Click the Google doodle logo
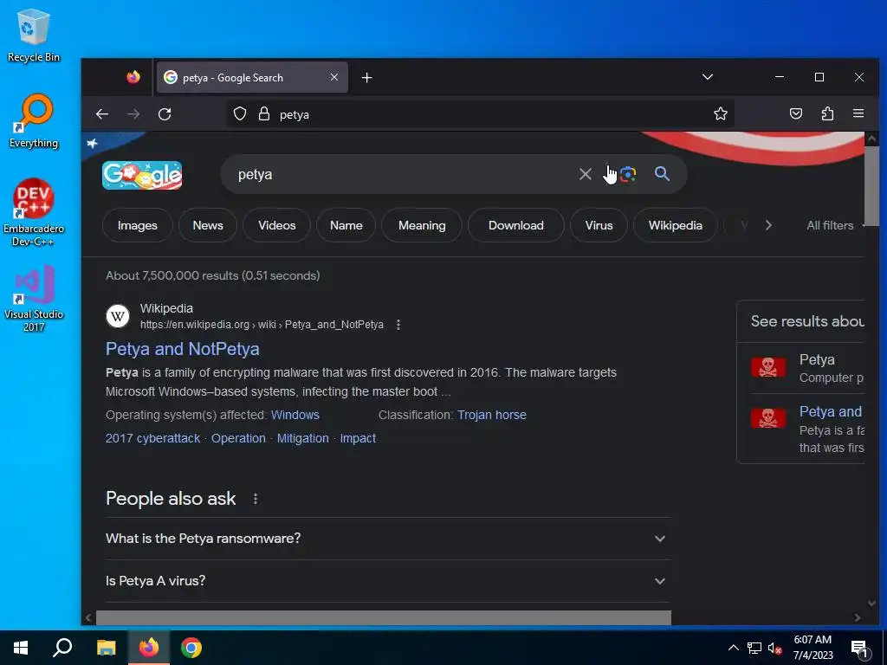 (142, 175)
